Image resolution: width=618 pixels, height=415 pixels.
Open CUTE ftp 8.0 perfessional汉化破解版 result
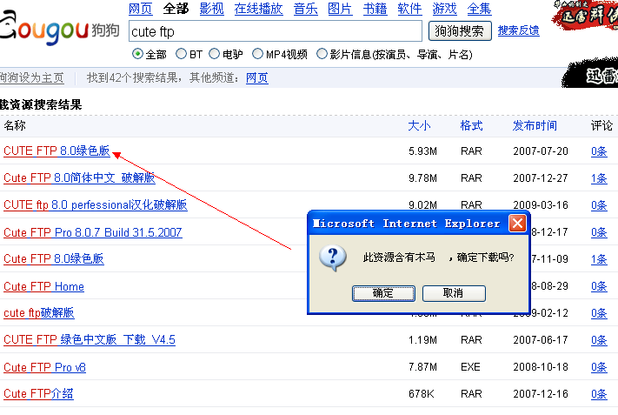coord(96,204)
